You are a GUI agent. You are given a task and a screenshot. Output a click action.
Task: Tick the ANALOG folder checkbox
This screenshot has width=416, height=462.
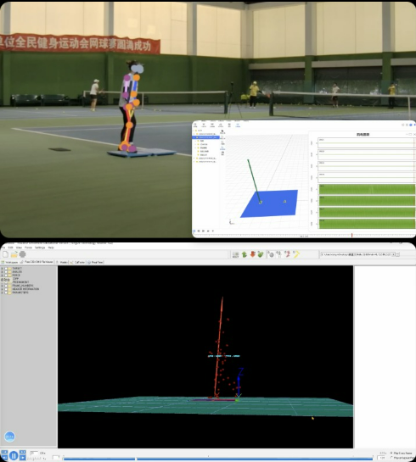pyautogui.click(x=6, y=272)
